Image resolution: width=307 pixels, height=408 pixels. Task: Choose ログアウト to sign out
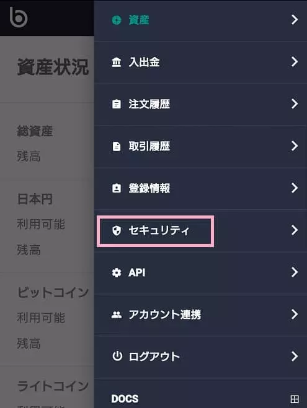(200, 357)
